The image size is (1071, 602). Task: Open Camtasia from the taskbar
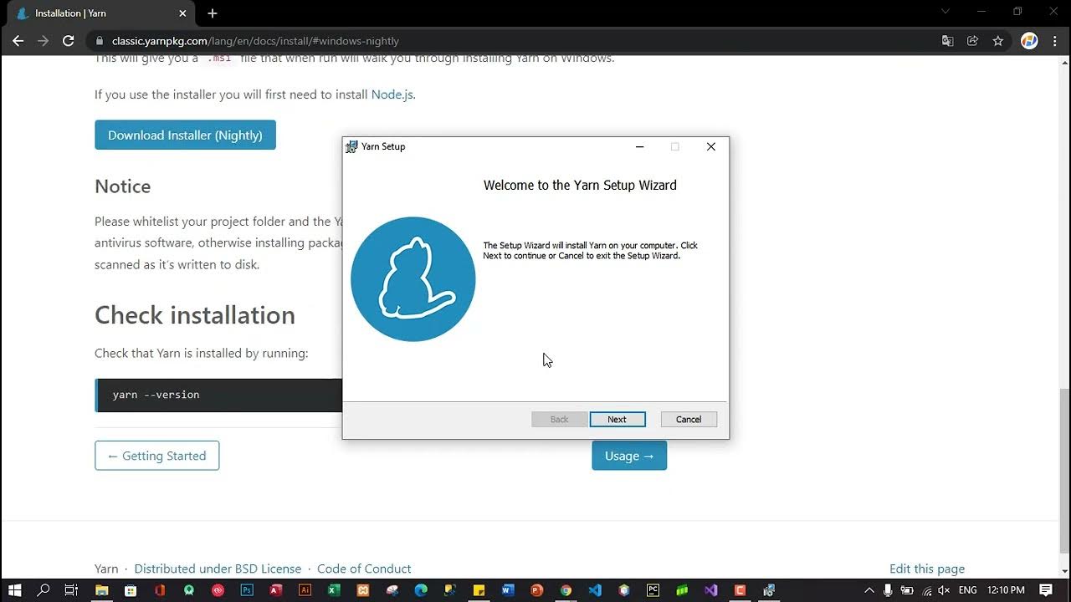click(x=740, y=590)
